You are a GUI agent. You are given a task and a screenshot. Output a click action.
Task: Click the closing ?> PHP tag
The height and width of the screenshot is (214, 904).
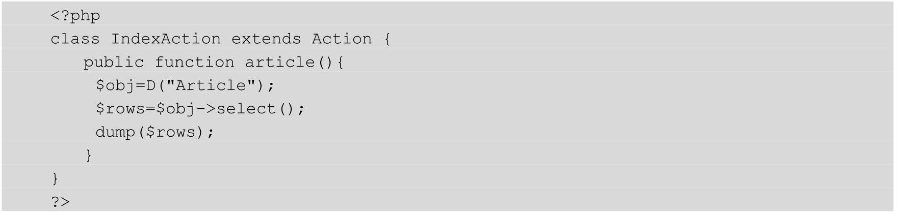tap(60, 202)
